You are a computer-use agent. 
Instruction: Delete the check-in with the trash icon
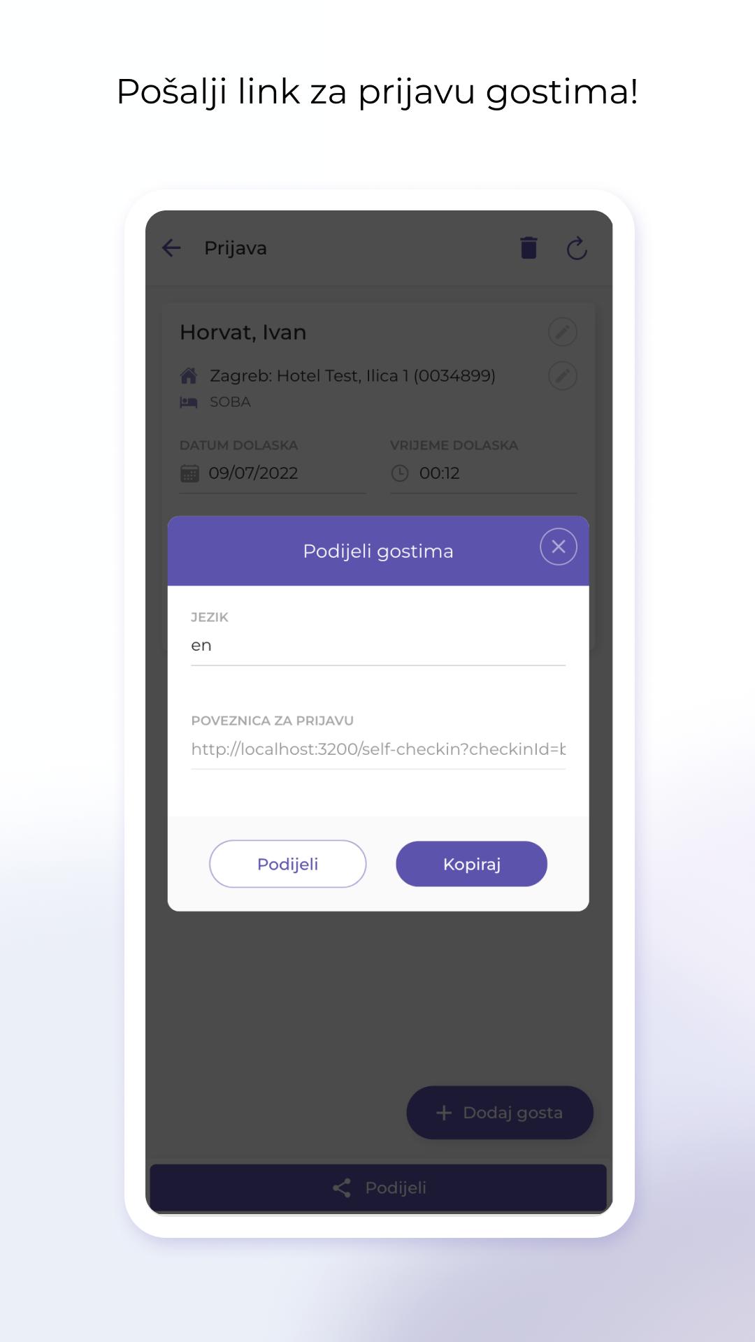[529, 248]
